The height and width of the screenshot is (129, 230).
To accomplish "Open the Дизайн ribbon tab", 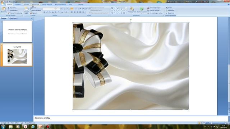I will tap(26, 5).
